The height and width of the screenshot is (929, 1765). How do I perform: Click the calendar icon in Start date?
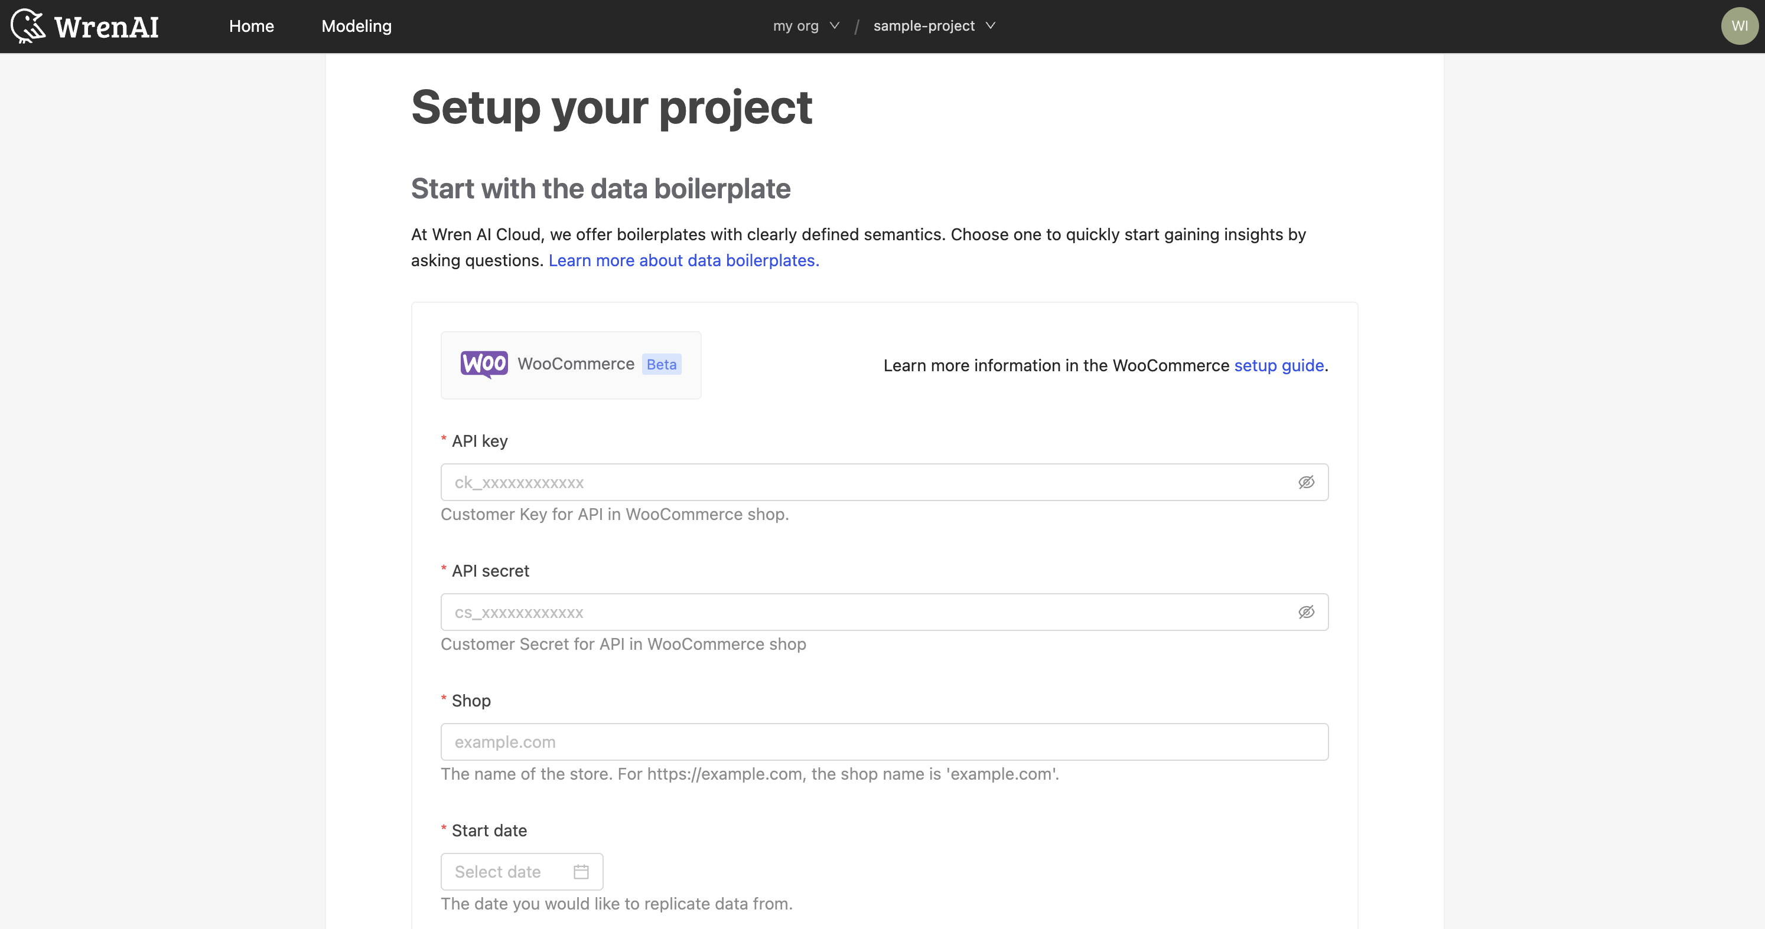pos(581,872)
